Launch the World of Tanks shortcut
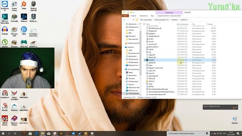 coord(33,6)
